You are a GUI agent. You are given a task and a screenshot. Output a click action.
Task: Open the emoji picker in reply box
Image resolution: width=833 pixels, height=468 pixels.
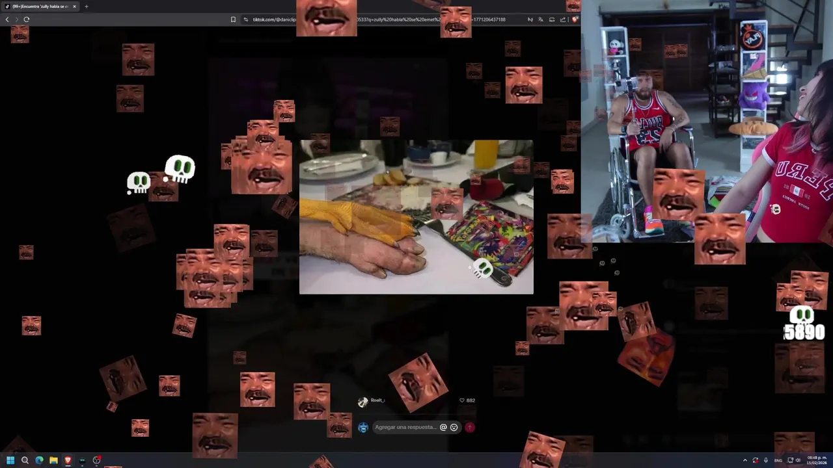pyautogui.click(x=454, y=427)
